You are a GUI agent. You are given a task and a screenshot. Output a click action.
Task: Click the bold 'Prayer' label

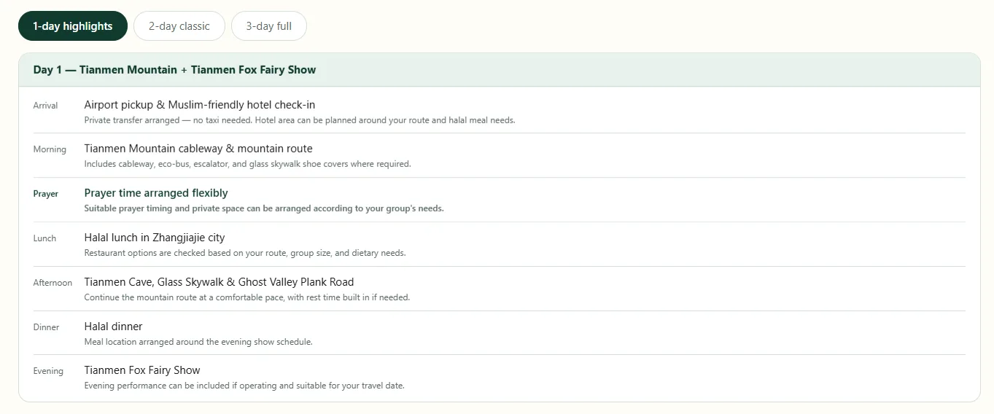(46, 194)
